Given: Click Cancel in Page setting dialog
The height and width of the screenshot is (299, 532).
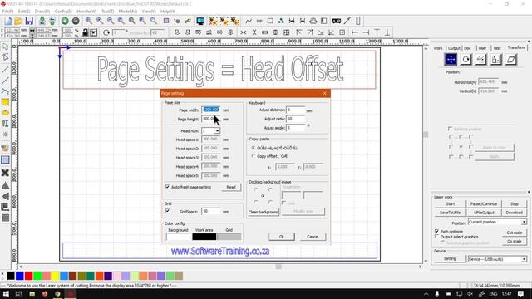Looking at the screenshot, I should click(313, 237).
